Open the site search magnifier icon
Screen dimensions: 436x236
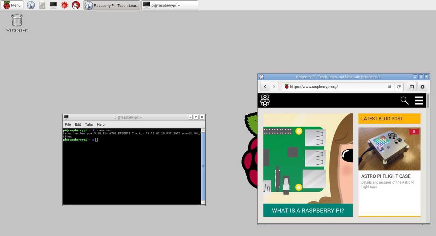click(x=405, y=100)
